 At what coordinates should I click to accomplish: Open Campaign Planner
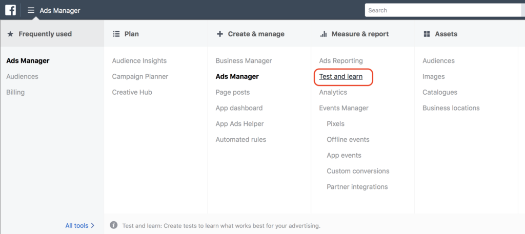[x=140, y=77]
